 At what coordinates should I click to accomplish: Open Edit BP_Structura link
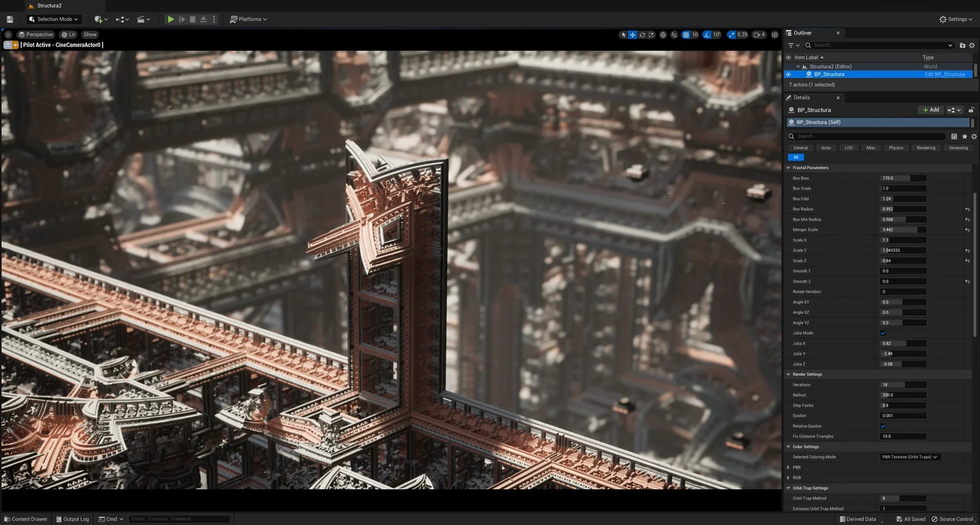(945, 74)
